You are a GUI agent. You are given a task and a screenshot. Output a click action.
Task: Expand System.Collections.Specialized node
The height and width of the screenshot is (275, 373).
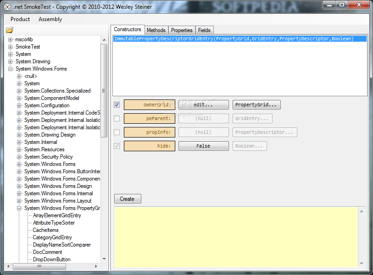coord(19,91)
